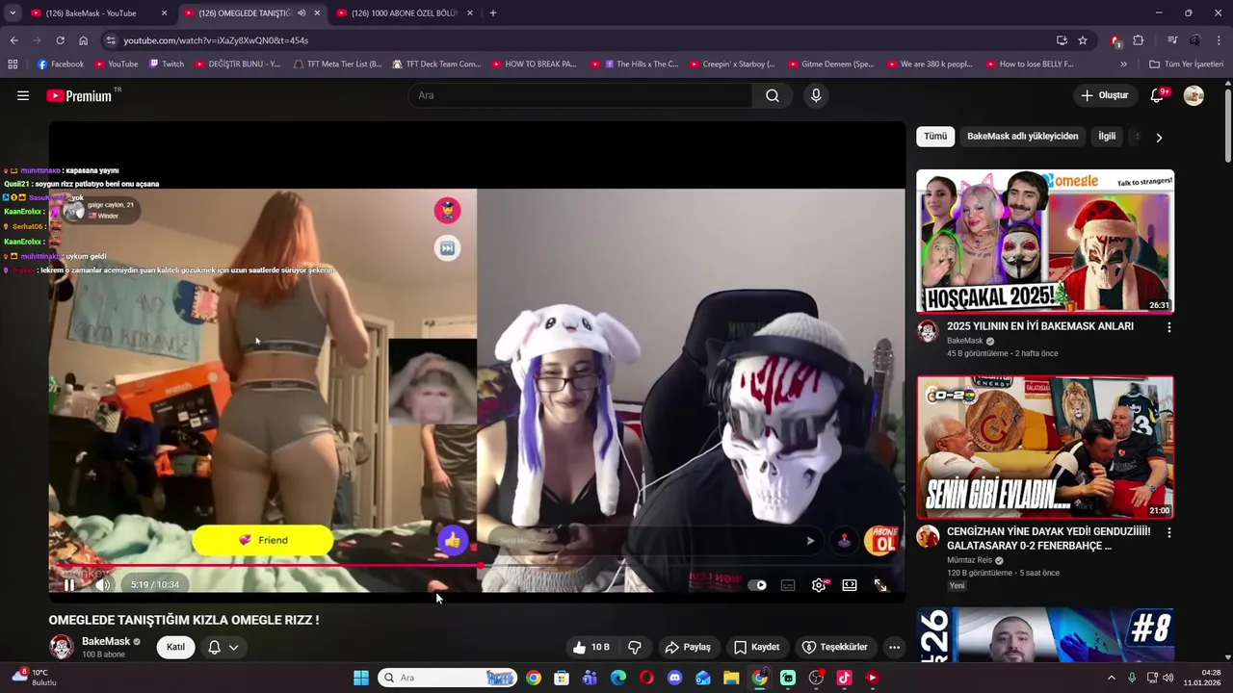Click Friend button in video overlay
Image resolution: width=1233 pixels, height=693 pixels.
(263, 540)
